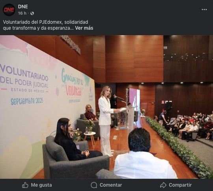The image size is (213, 191).
Task: Click the public globe privacy icon
Action: tap(32, 13)
